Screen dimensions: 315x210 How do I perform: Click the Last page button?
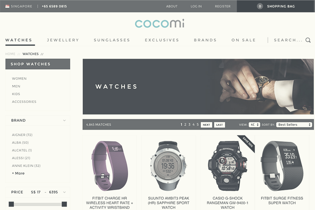(219, 125)
